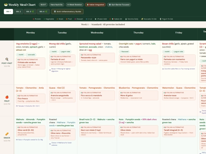The image size is (206, 154).
Task: Click the Avocado 3x/wk legend icon
Action: (x=142, y=19)
